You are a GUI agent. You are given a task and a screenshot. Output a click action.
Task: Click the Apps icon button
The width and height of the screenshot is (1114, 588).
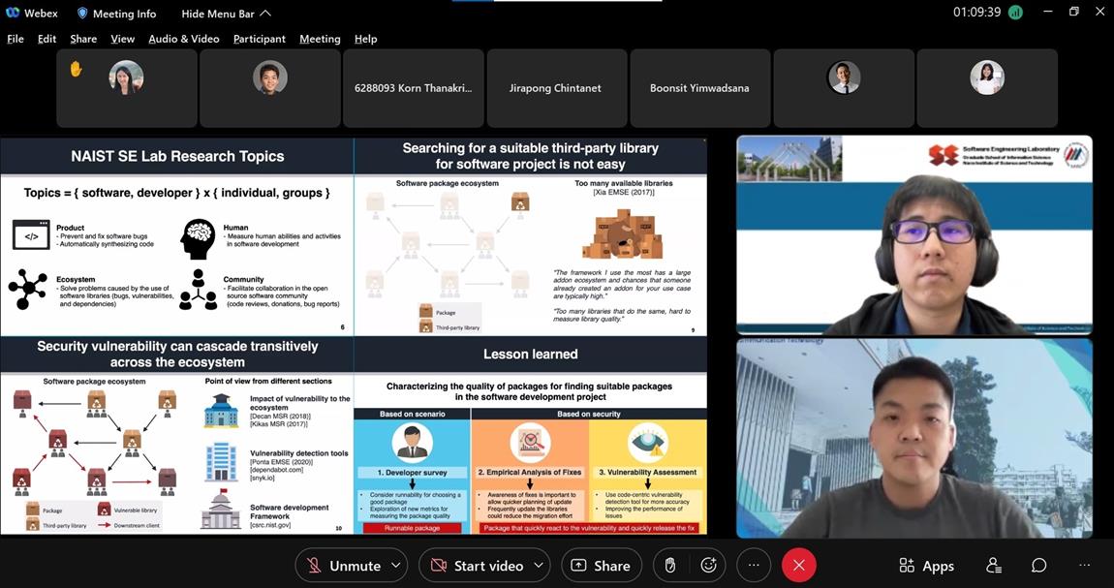pyautogui.click(x=926, y=566)
